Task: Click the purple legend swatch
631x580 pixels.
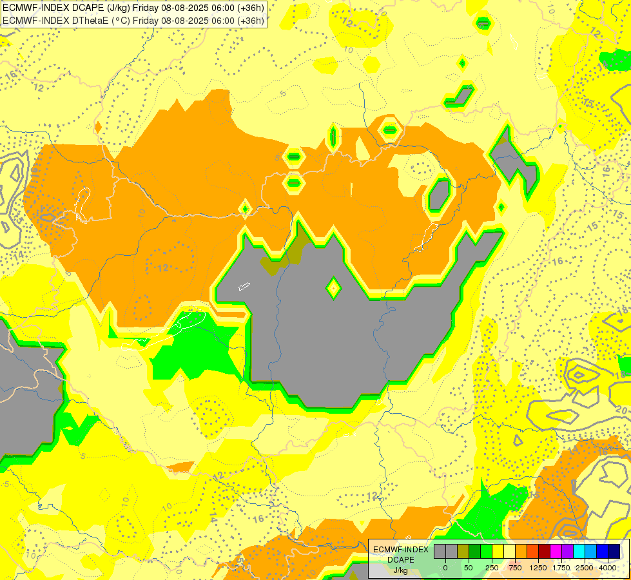Action: point(567,551)
